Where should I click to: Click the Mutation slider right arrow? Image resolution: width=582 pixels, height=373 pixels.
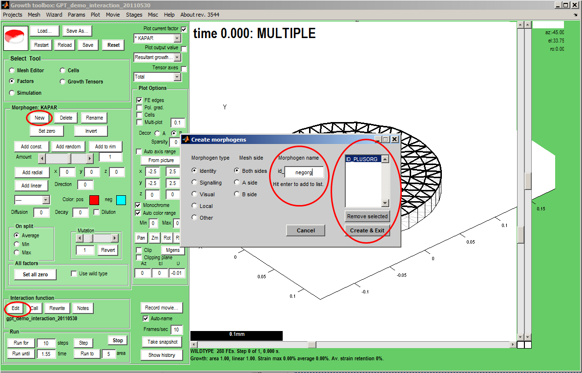[115, 238]
